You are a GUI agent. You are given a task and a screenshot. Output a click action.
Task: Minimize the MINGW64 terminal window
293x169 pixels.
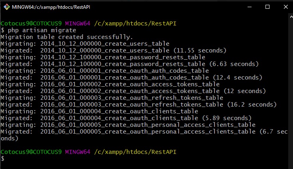click(248, 6)
